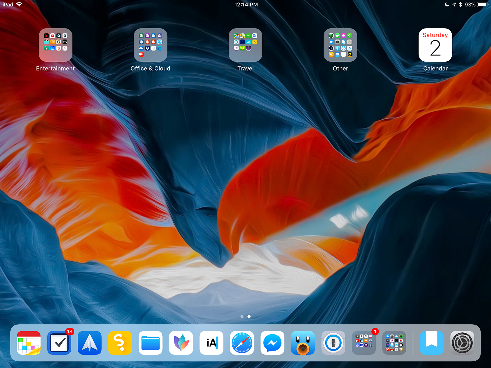Launch MindNode from the dock

coord(181,343)
